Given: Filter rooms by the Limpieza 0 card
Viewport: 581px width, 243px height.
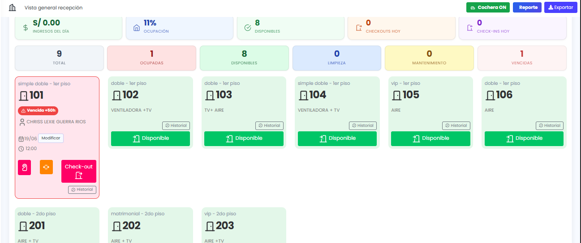Looking at the screenshot, I should pos(337,58).
